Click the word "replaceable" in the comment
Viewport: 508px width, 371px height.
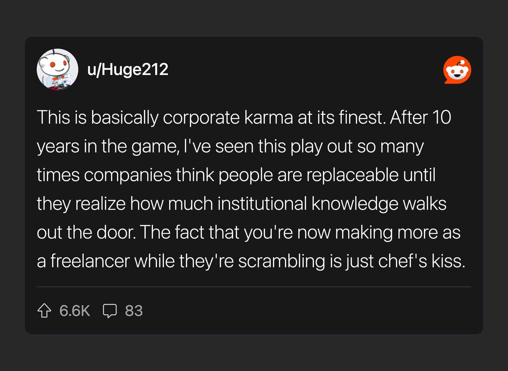(352, 175)
